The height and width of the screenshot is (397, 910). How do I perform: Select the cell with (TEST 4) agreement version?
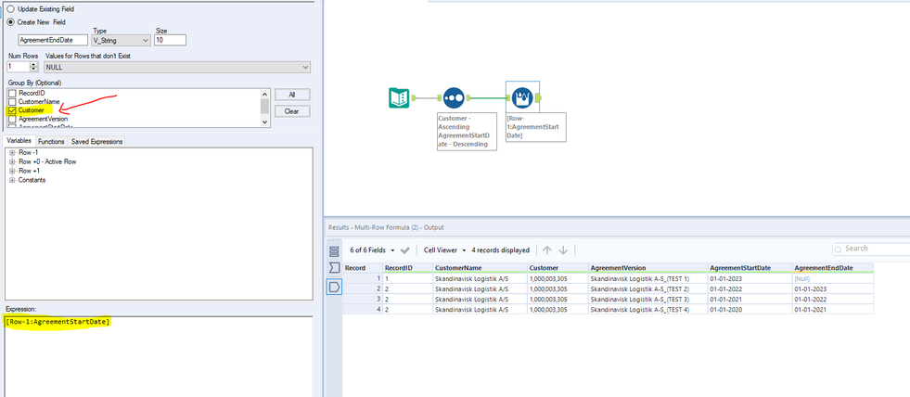coord(647,310)
